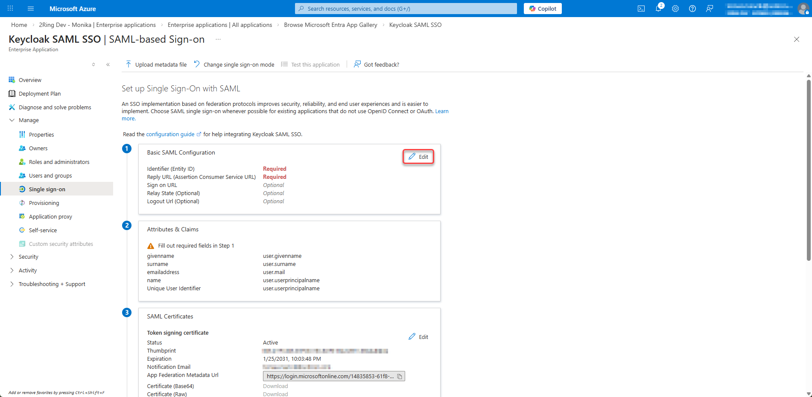Collapse the sidebar with double chevron icon
The width and height of the screenshot is (812, 397).
coord(108,64)
